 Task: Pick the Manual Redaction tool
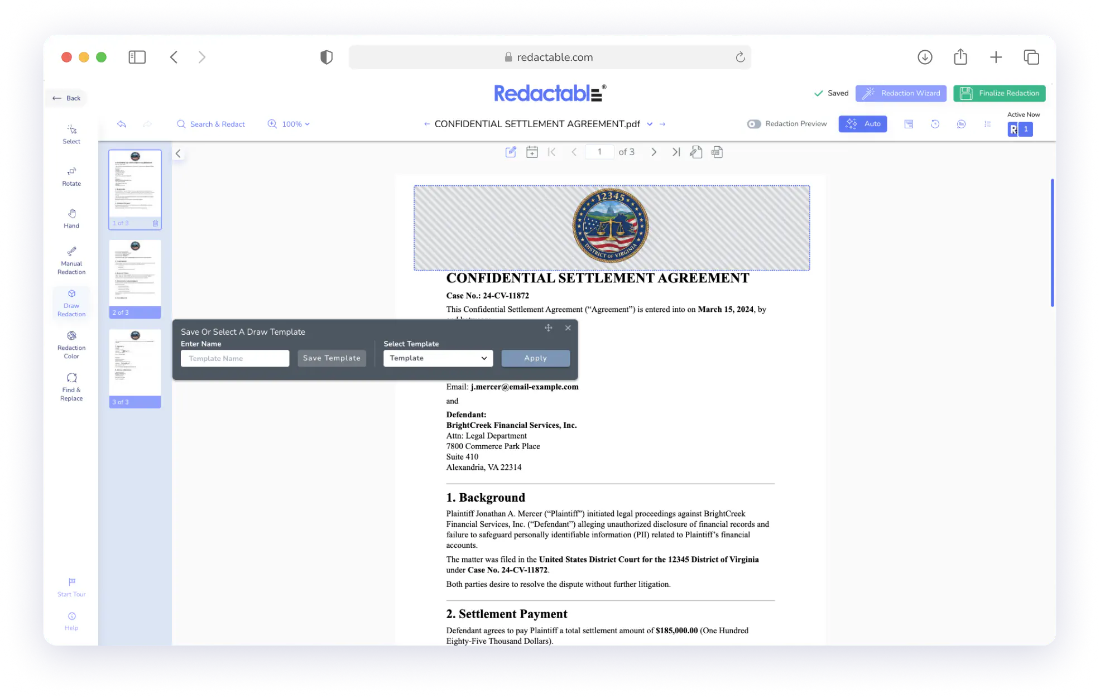71,261
